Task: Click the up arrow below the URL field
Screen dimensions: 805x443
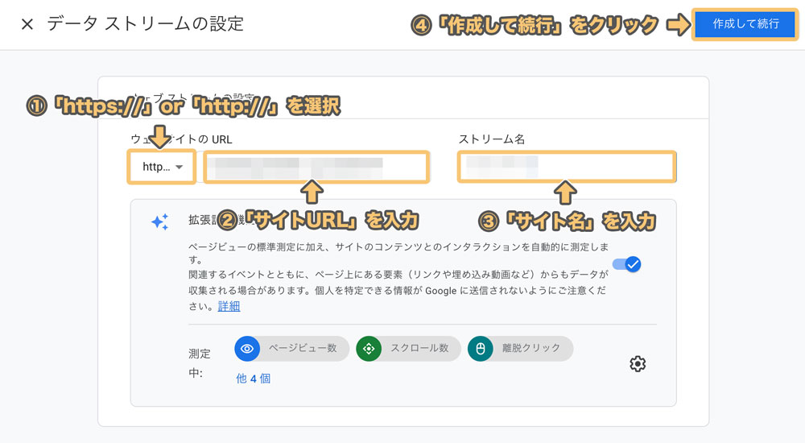Action: (312, 193)
